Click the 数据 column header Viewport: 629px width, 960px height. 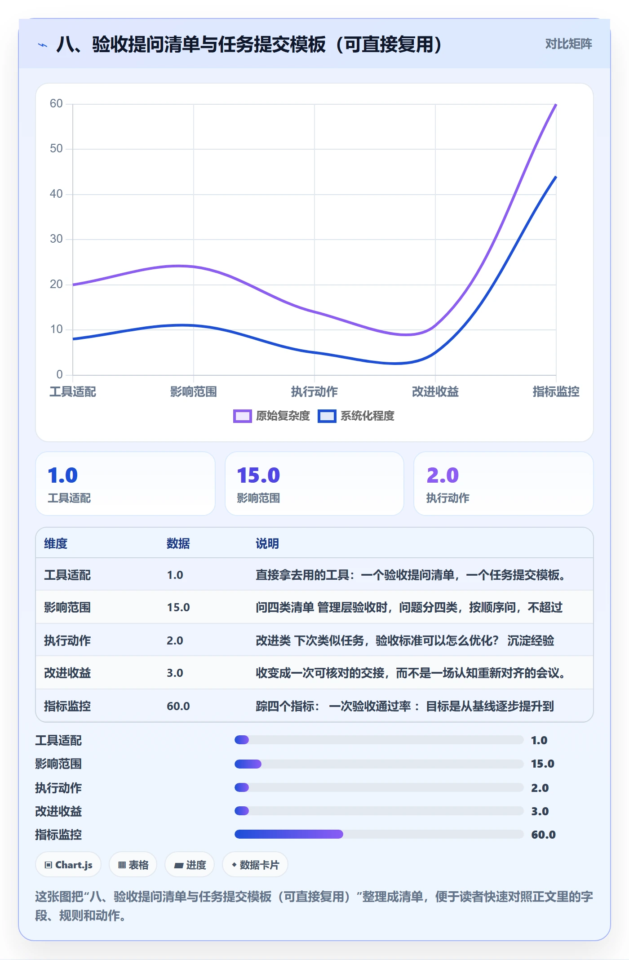pos(178,544)
